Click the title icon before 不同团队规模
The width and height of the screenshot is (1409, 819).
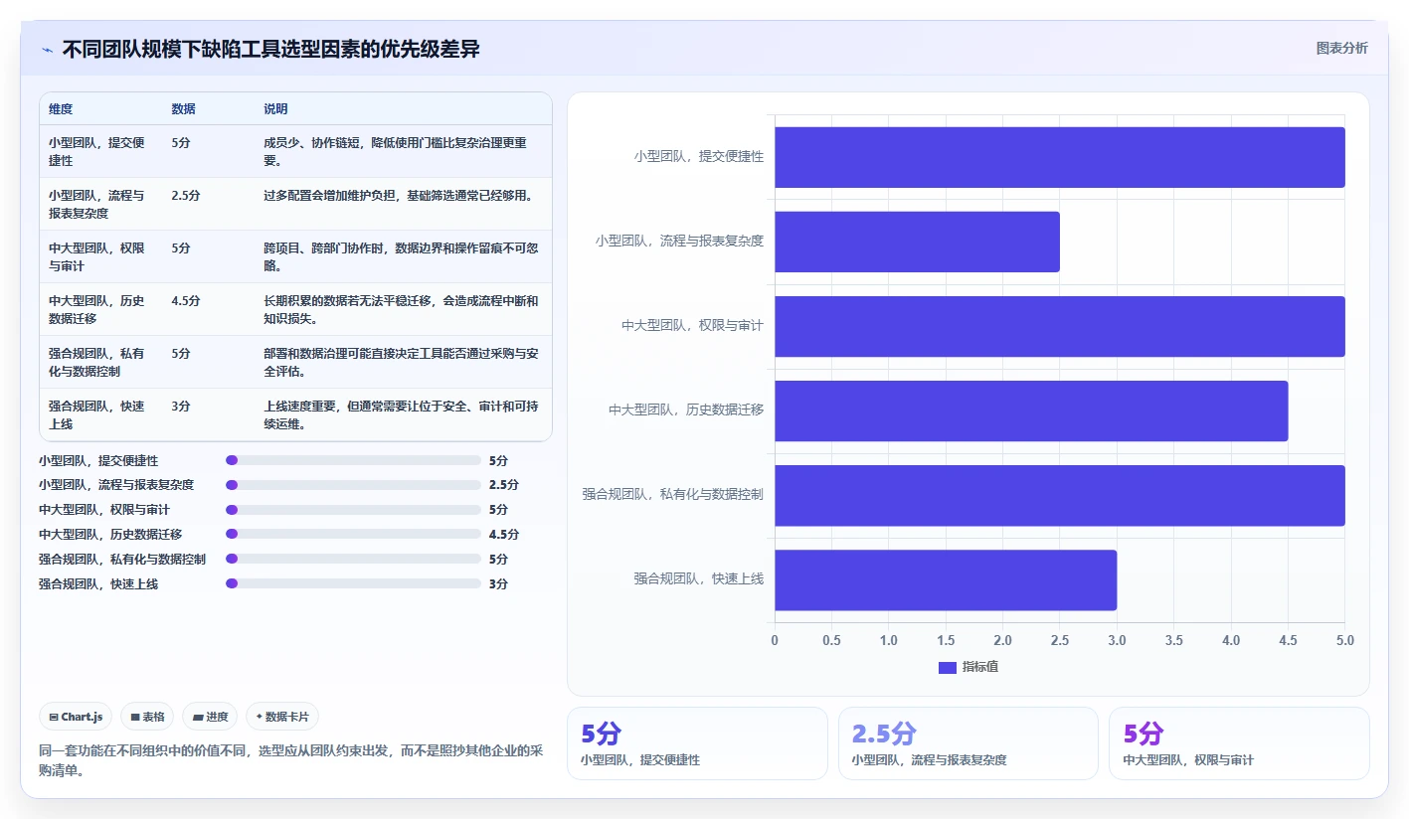48,49
